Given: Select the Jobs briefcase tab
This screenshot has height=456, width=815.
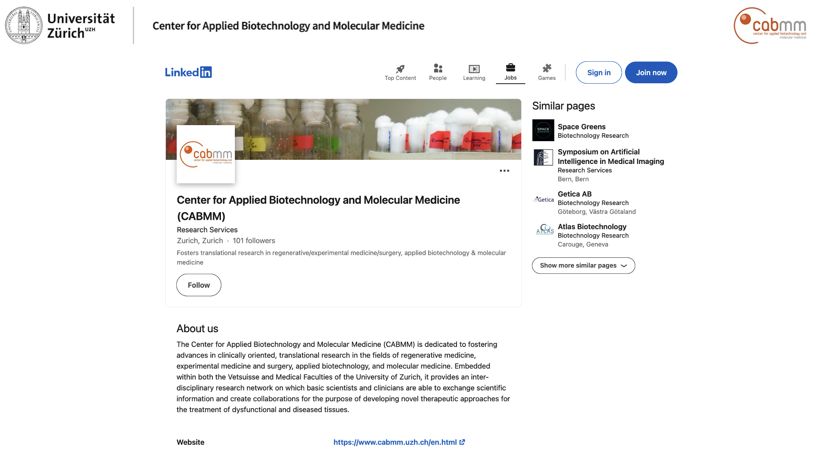Looking at the screenshot, I should coord(510,72).
